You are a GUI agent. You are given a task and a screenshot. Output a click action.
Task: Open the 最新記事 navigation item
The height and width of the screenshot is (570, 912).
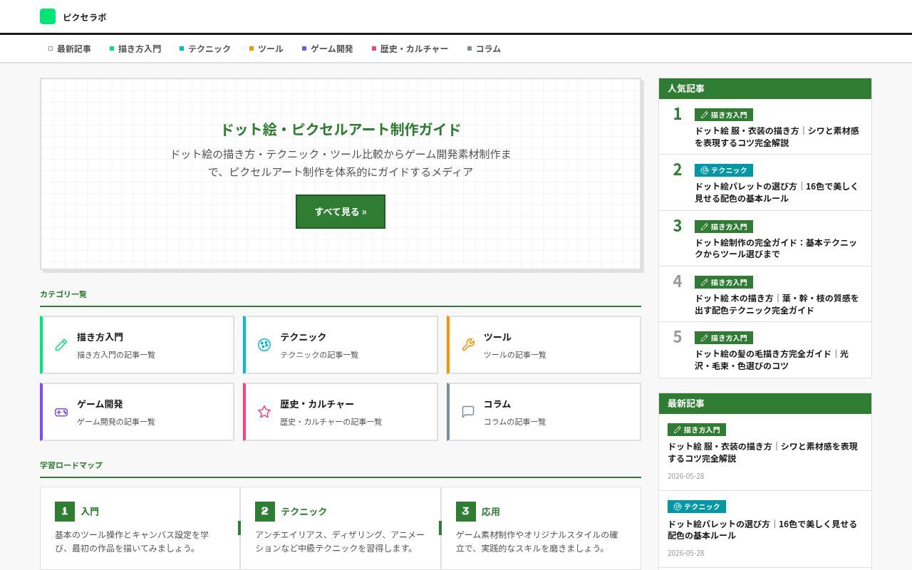70,49
